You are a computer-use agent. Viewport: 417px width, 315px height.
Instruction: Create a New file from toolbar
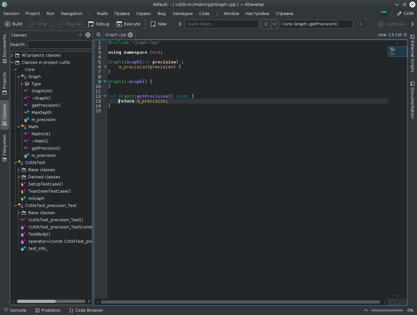point(158,24)
